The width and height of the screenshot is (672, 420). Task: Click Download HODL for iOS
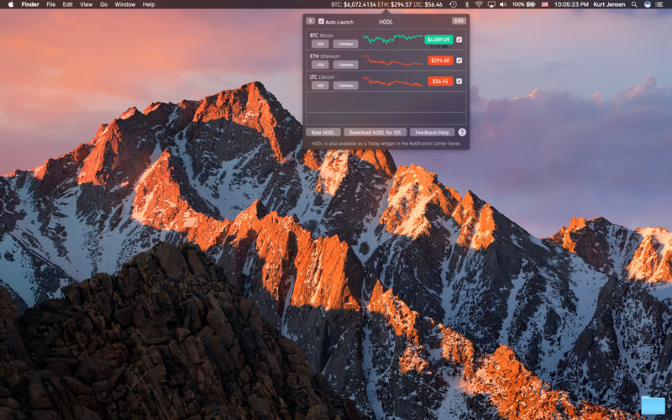[x=375, y=133]
